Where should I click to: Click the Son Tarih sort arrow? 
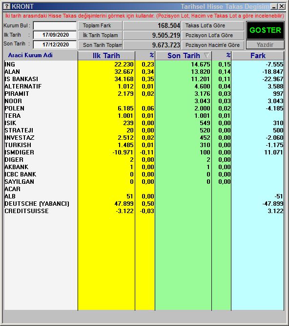tap(206, 55)
